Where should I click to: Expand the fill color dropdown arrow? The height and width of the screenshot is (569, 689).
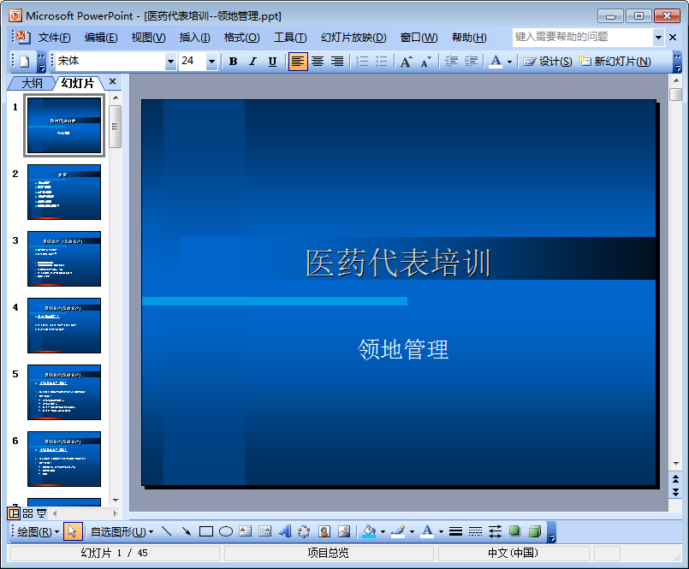383,531
